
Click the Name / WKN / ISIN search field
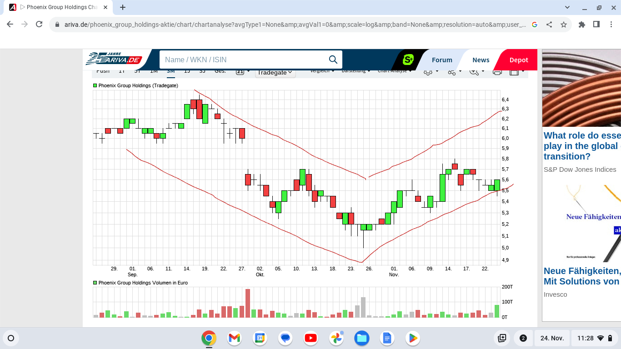(x=243, y=60)
